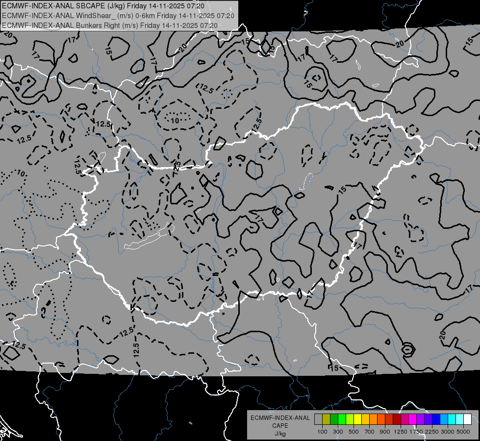
Task: Pick the indigo legend swatch
Action: (x=428, y=419)
